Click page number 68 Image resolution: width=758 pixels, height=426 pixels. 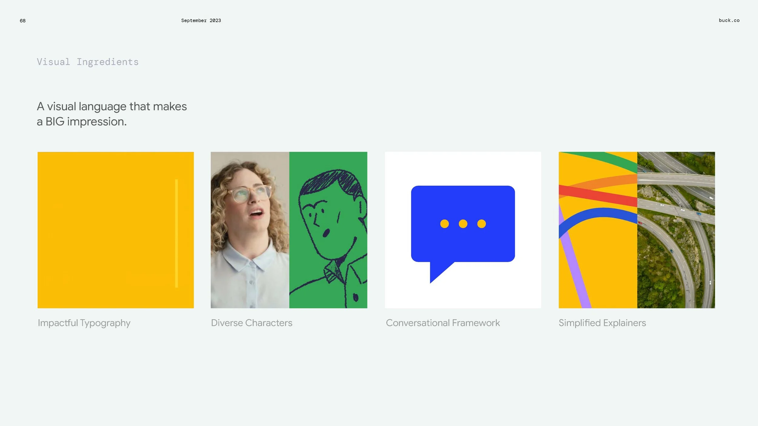point(23,21)
